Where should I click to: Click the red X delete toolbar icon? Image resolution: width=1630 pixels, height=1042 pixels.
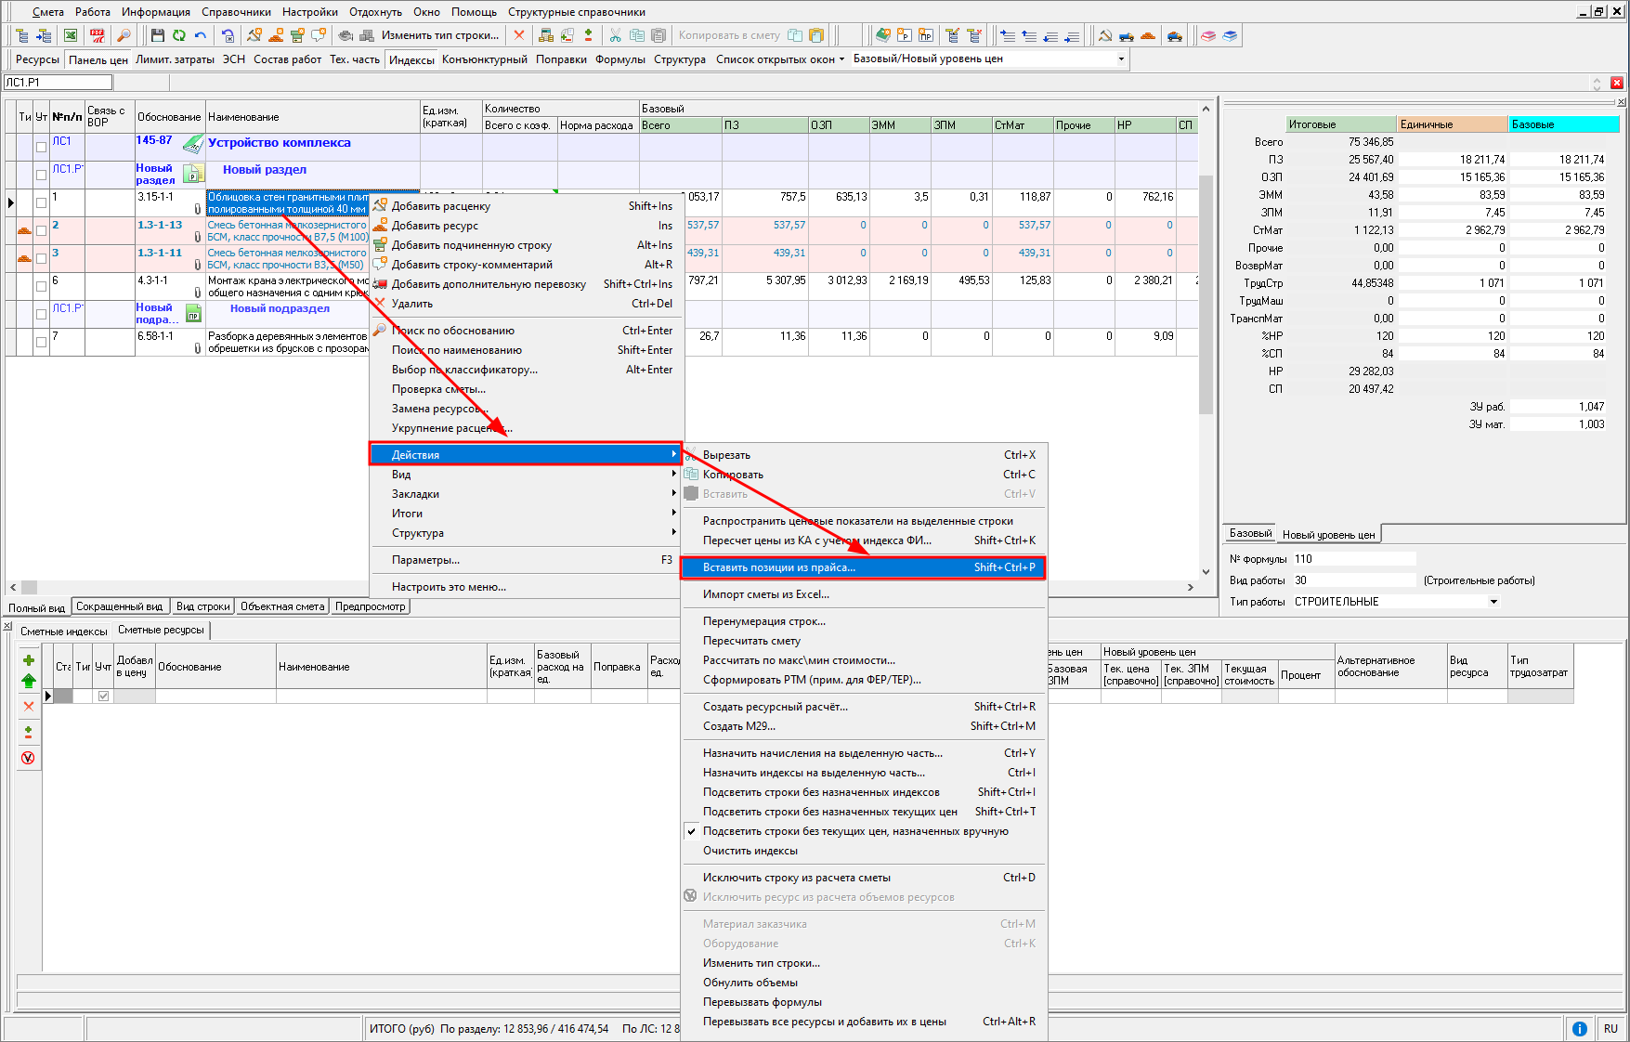click(519, 35)
